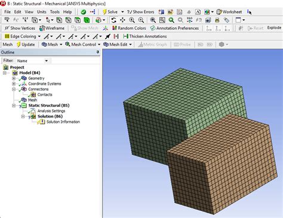283x218 pixels.
Task: Select the Mesh tree item
Action: tap(32, 100)
